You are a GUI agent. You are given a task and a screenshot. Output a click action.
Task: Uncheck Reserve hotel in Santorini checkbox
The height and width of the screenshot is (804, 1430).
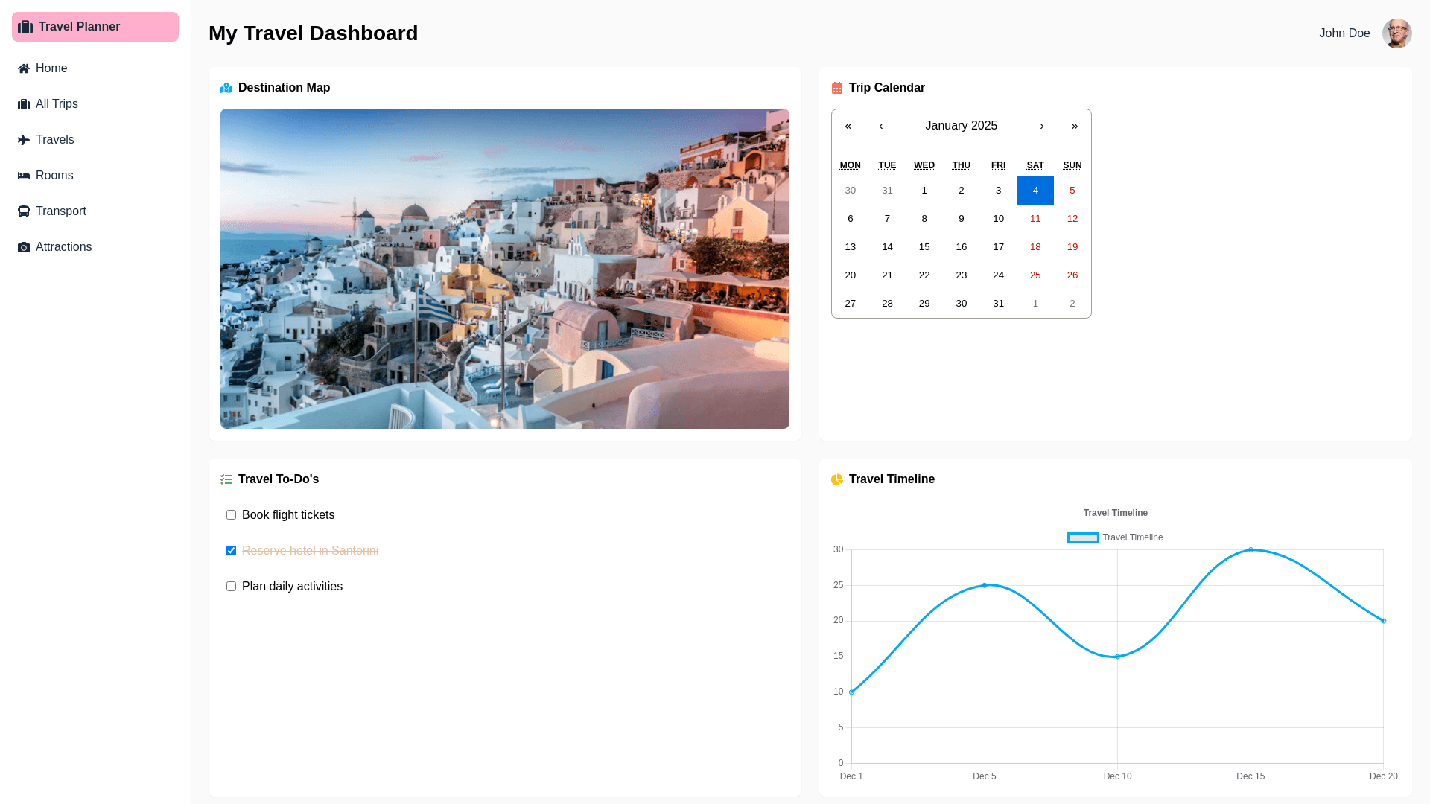point(231,551)
